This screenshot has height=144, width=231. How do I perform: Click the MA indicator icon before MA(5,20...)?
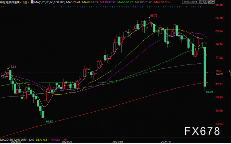(x=32, y=2)
